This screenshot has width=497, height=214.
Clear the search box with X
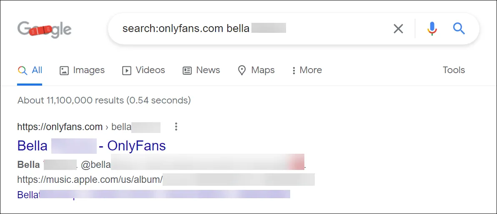(399, 29)
